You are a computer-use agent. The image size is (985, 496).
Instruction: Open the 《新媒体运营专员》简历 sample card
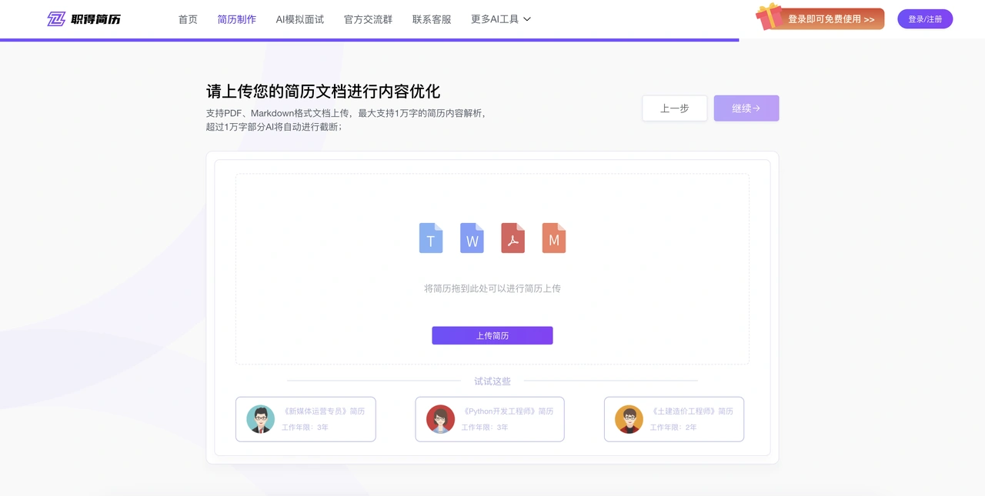pyautogui.click(x=306, y=419)
